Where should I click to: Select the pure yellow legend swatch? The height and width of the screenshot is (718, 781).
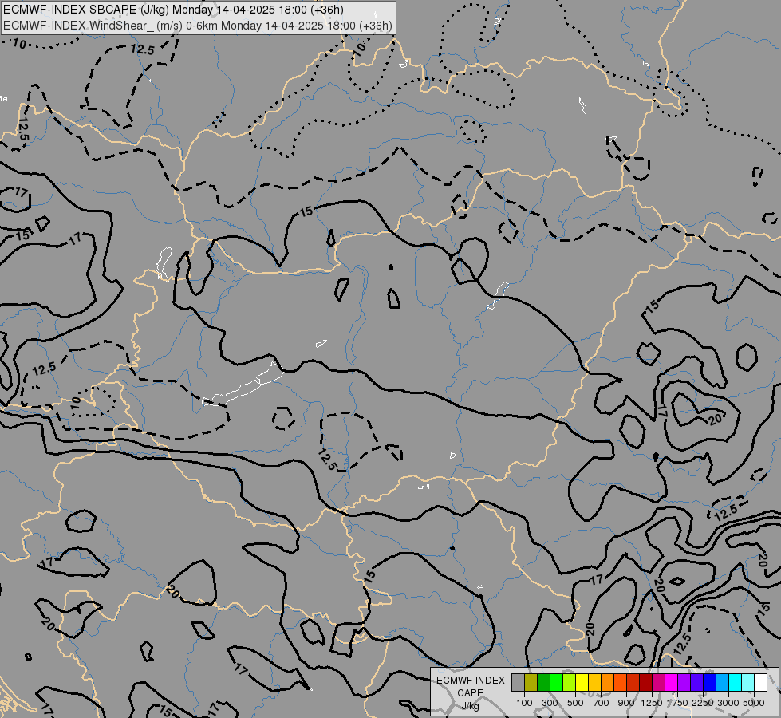pos(582,682)
